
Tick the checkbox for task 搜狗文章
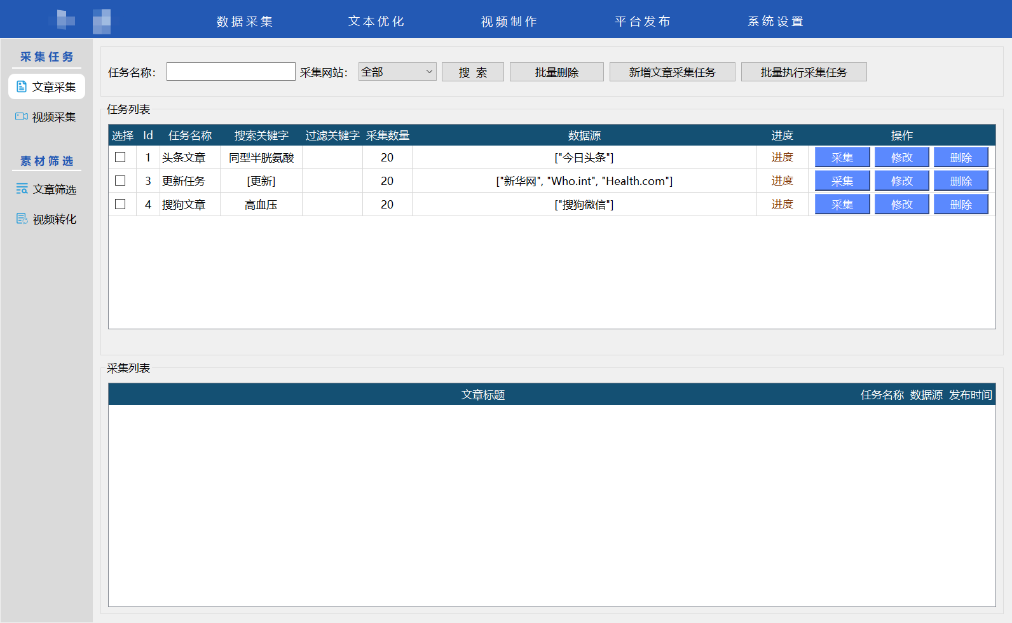pos(120,204)
